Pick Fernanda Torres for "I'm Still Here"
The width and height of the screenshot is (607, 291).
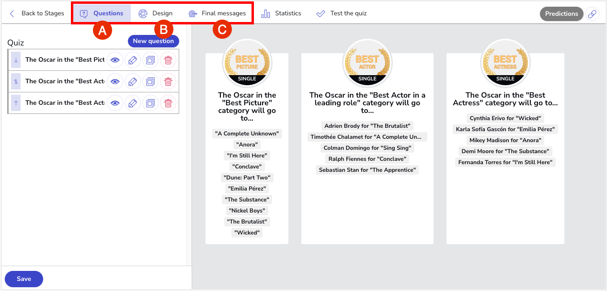pos(505,162)
